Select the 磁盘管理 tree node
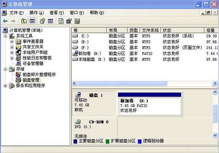This screenshot has height=153, width=219. tap(31, 80)
